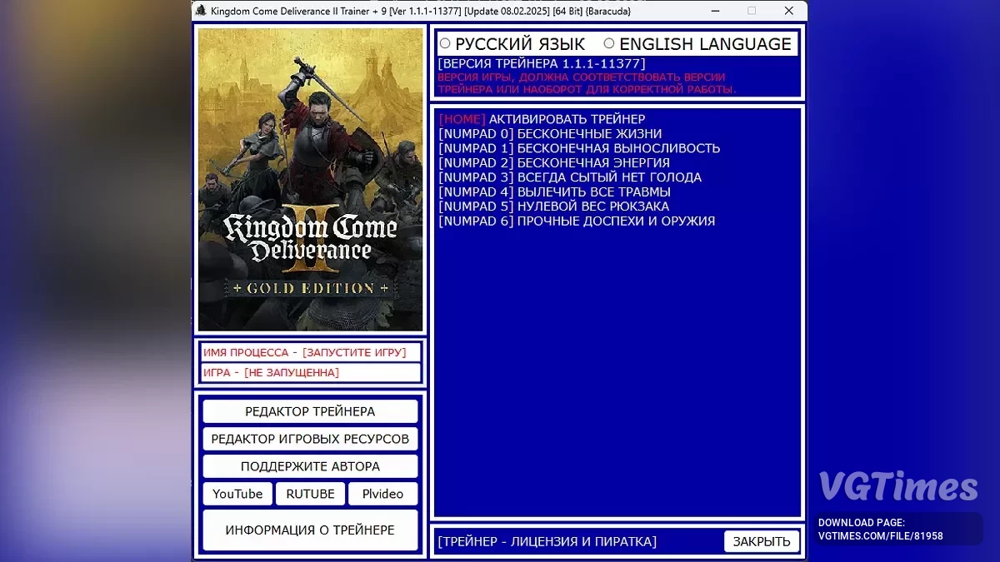The width and height of the screenshot is (1000, 562).
Task: Select the ENGLISH LANGUAGE radio button
Action: click(609, 42)
